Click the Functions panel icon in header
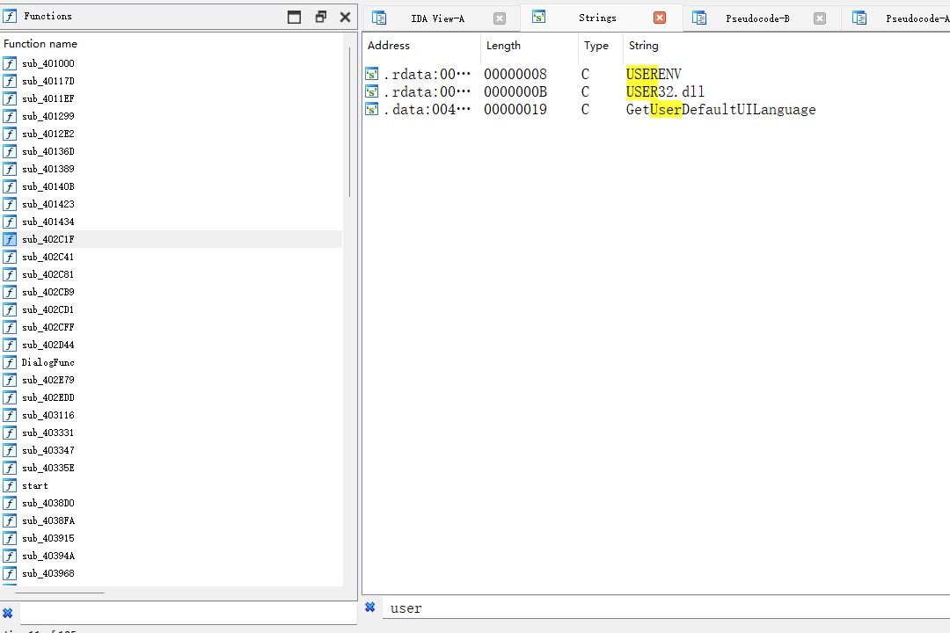 11,16
